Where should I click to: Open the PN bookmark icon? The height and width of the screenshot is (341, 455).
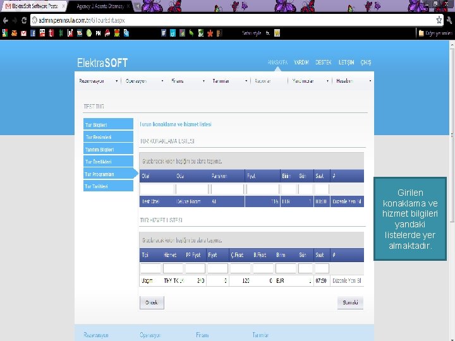(x=98, y=33)
